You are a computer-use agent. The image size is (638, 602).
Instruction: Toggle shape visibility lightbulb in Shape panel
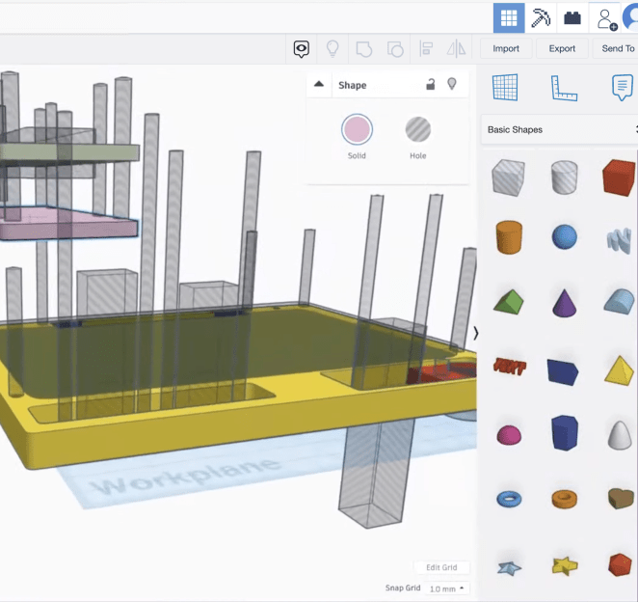451,85
